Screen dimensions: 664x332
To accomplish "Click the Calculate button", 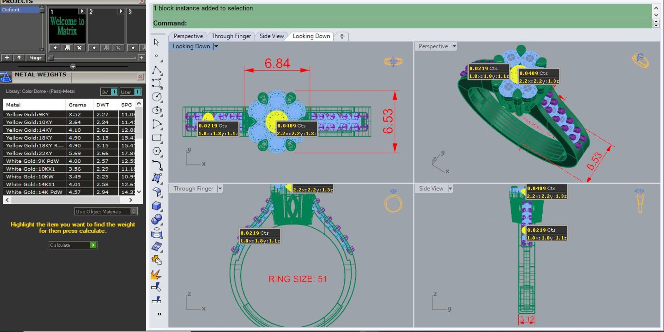I will coord(73,245).
